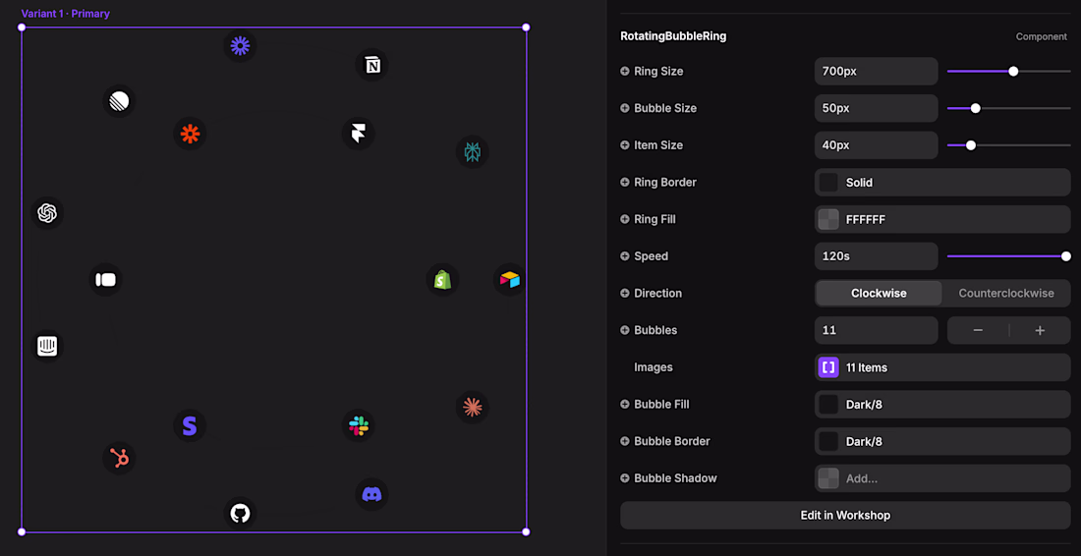This screenshot has height=556, width=1081.
Task: Click the Stripe S logo bubble
Action: point(190,425)
